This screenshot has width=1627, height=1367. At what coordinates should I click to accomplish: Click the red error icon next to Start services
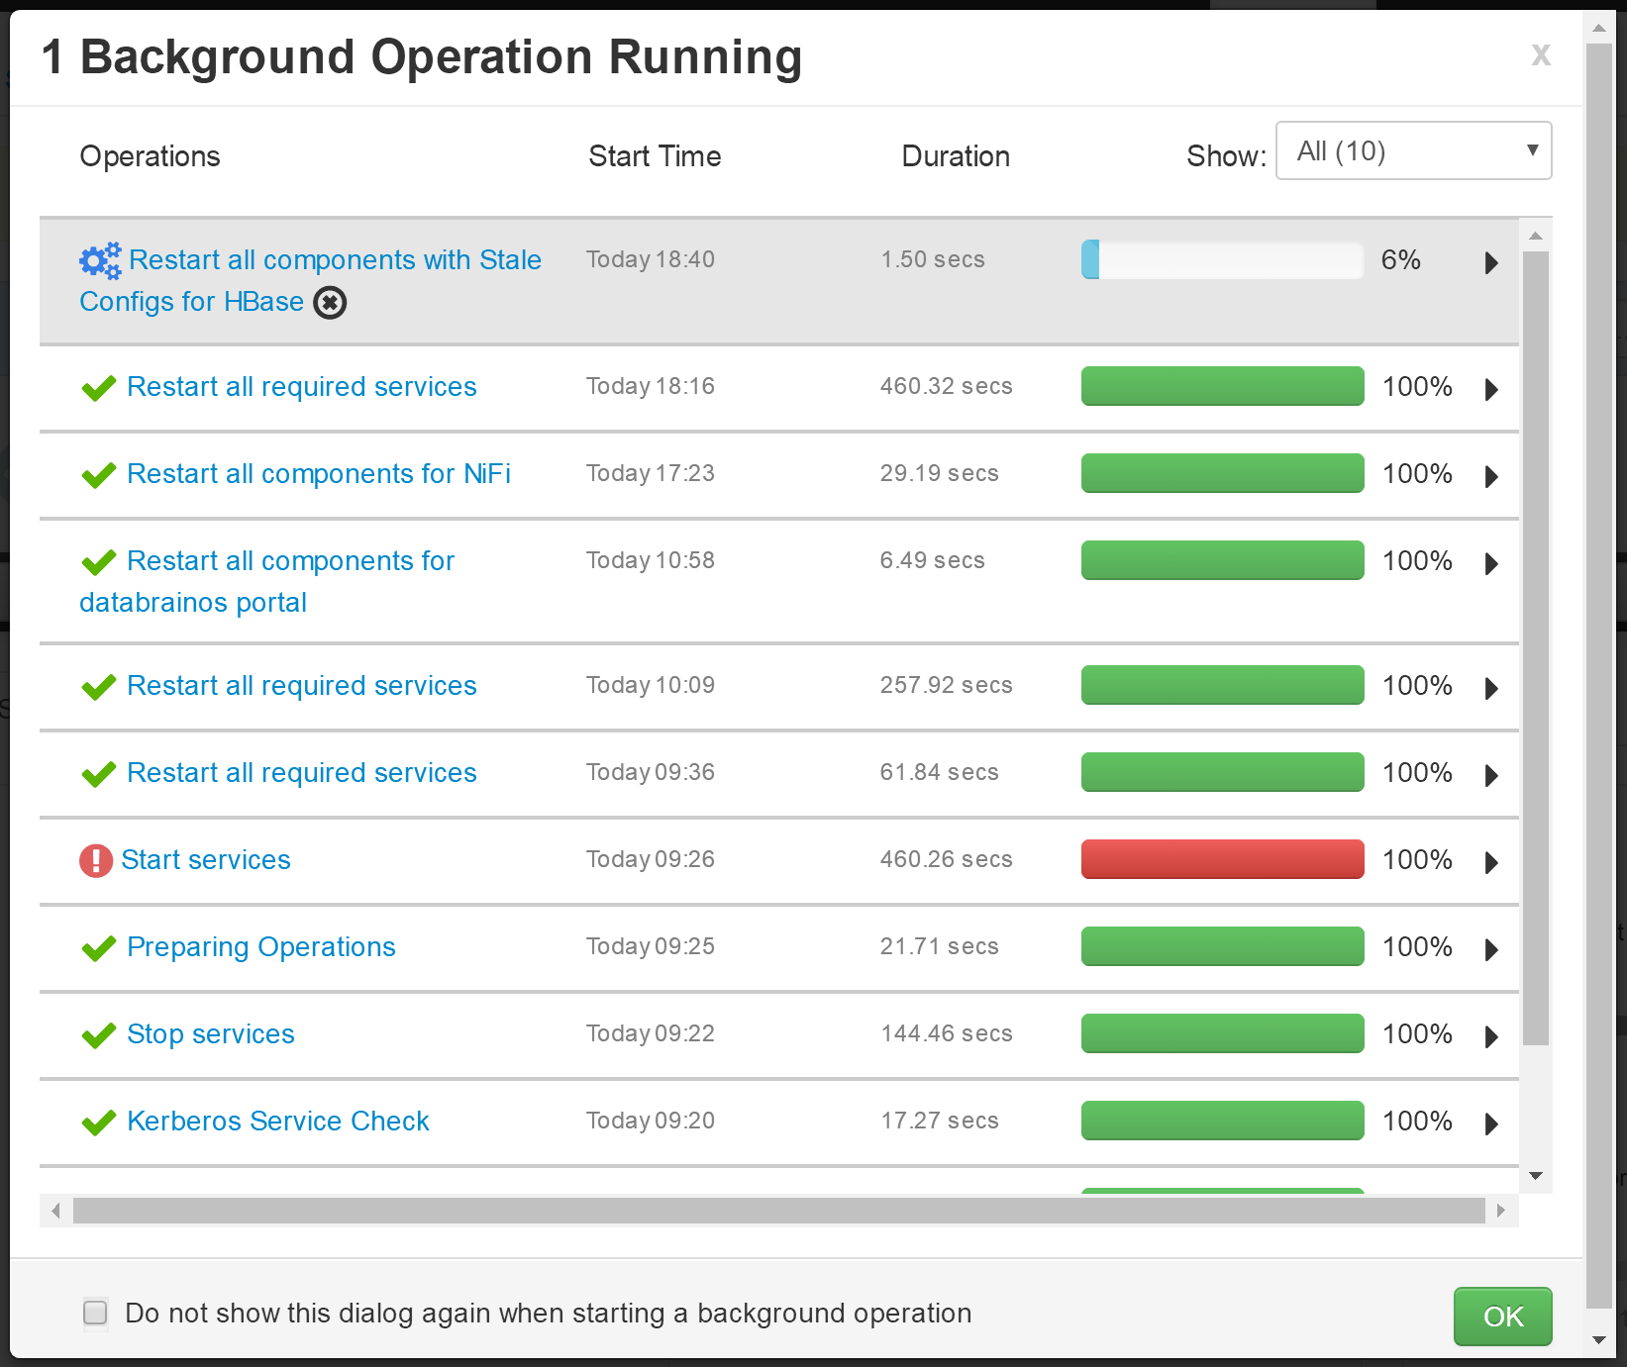coord(96,861)
